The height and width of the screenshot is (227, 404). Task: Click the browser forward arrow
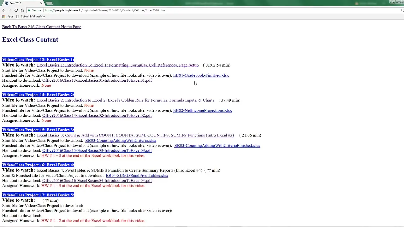tap(10, 10)
